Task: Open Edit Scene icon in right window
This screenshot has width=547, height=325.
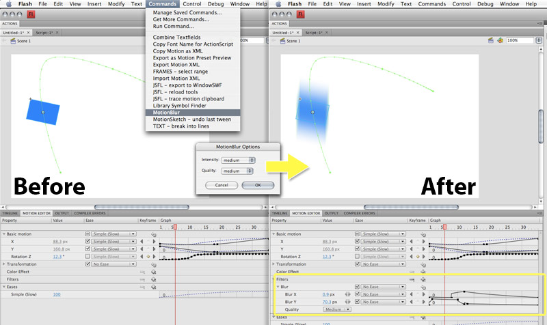Action: (x=490, y=40)
